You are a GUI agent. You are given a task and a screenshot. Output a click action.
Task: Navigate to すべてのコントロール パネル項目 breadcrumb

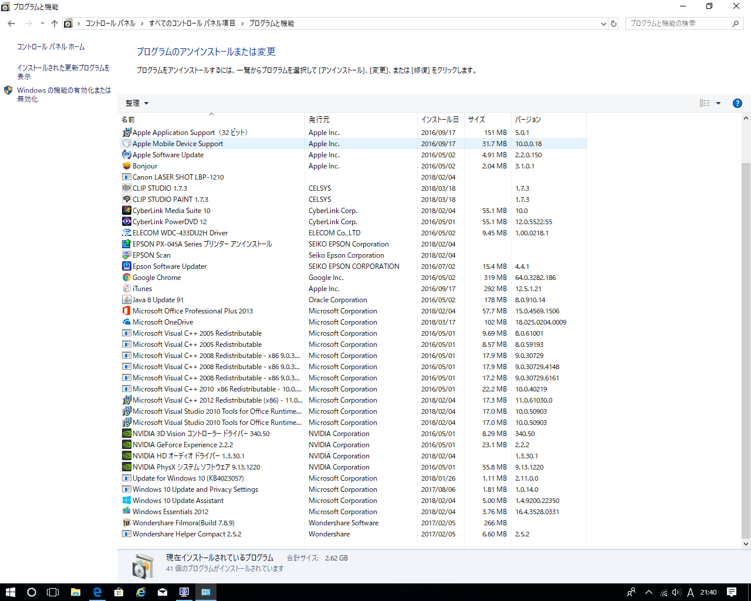click(x=192, y=23)
